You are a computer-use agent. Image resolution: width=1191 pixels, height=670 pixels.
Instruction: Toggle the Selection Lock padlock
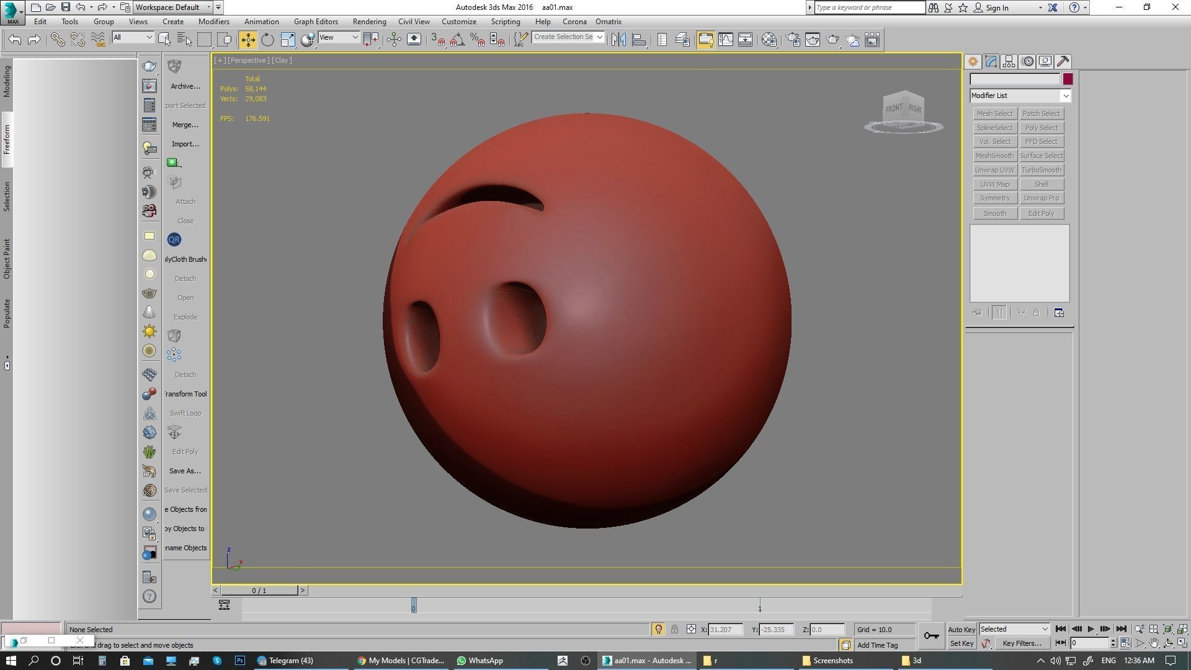tap(674, 629)
